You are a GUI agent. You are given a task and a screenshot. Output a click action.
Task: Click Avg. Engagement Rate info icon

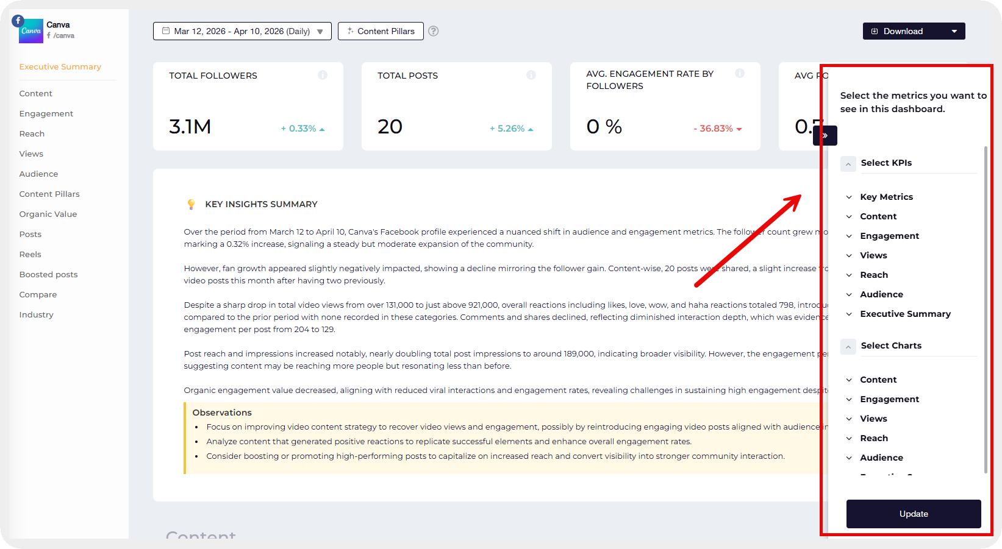(x=740, y=73)
